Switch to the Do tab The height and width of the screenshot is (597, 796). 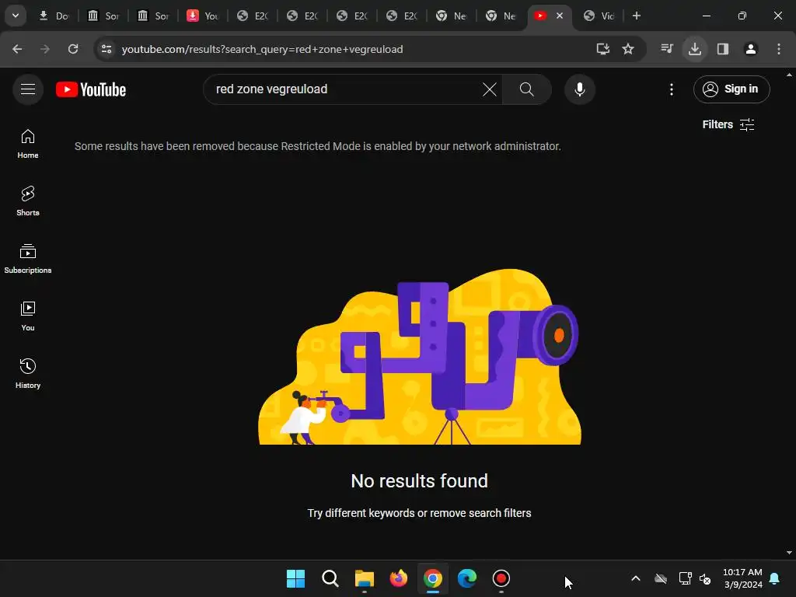point(54,16)
